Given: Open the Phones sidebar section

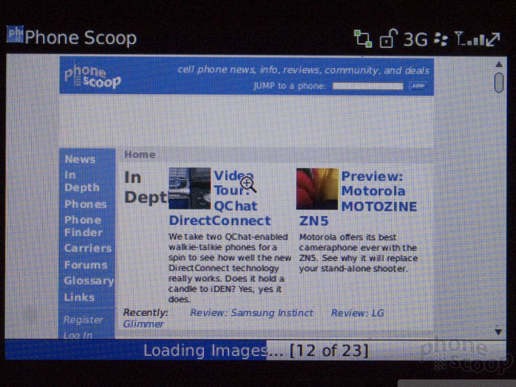Looking at the screenshot, I should click(86, 204).
